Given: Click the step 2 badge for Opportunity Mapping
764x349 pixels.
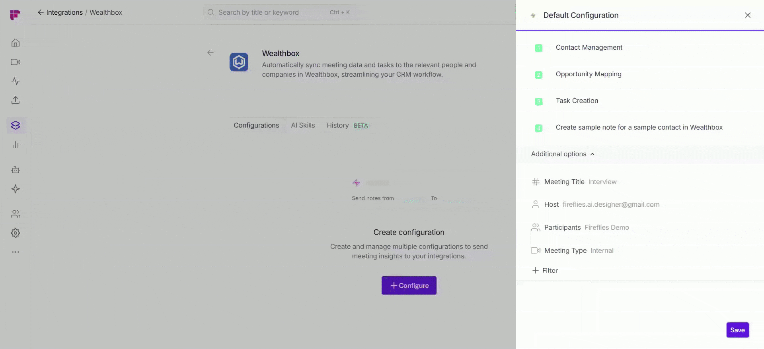Looking at the screenshot, I should point(538,75).
